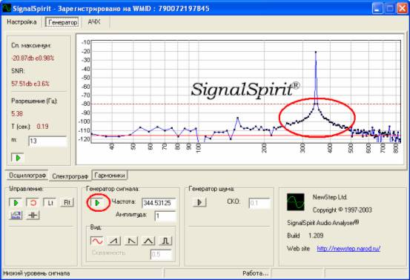Viewport: 410px width, 280px height.
Task: Toggle the Rt right channel button
Action: point(67,203)
